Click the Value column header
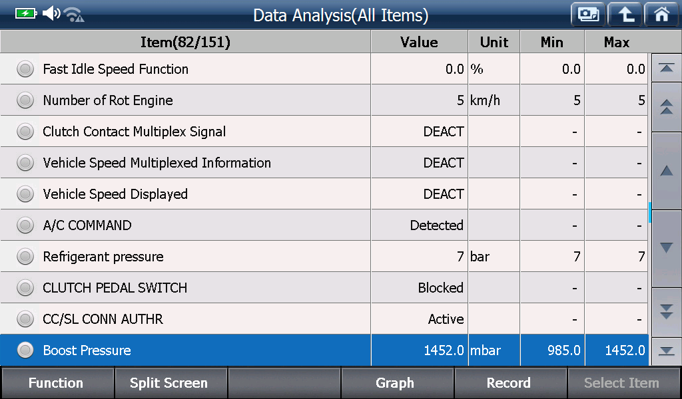The image size is (682, 399). (x=420, y=42)
